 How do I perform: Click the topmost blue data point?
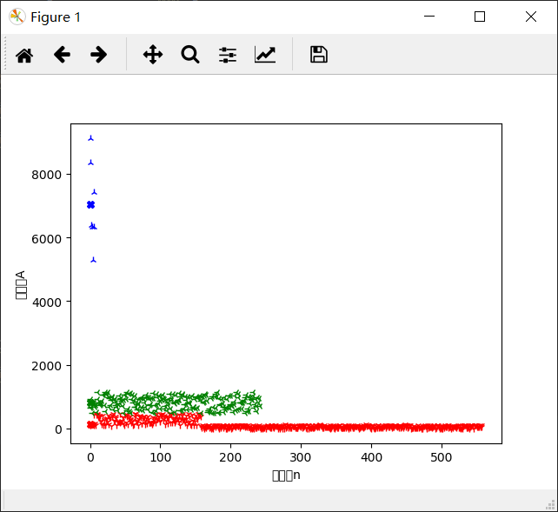(90, 138)
